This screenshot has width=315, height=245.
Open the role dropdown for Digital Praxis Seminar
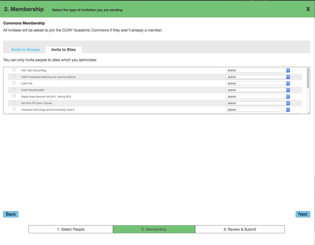(258, 96)
